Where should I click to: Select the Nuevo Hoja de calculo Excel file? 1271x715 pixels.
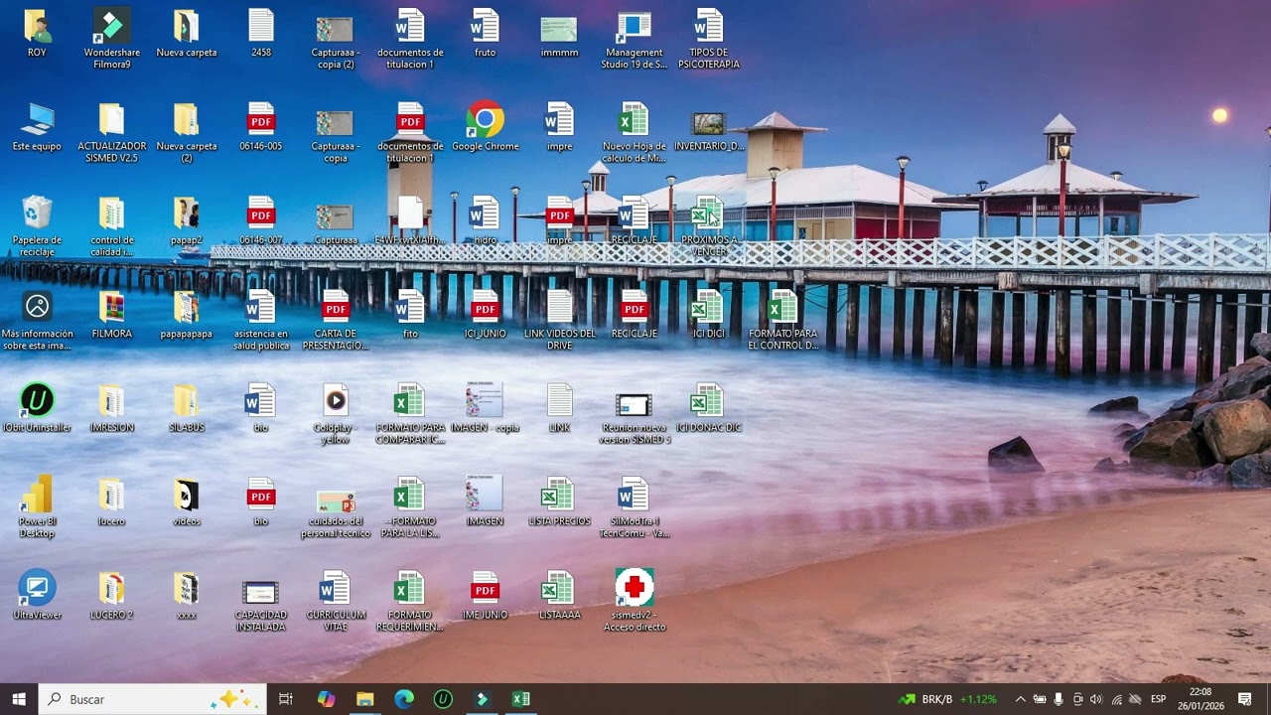[x=635, y=132]
